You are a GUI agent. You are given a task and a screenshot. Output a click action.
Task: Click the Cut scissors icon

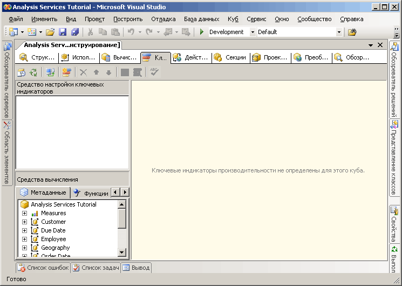click(90, 32)
